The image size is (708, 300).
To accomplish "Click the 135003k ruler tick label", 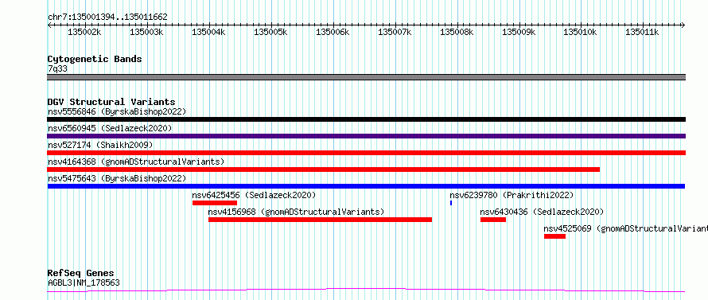I will [146, 32].
